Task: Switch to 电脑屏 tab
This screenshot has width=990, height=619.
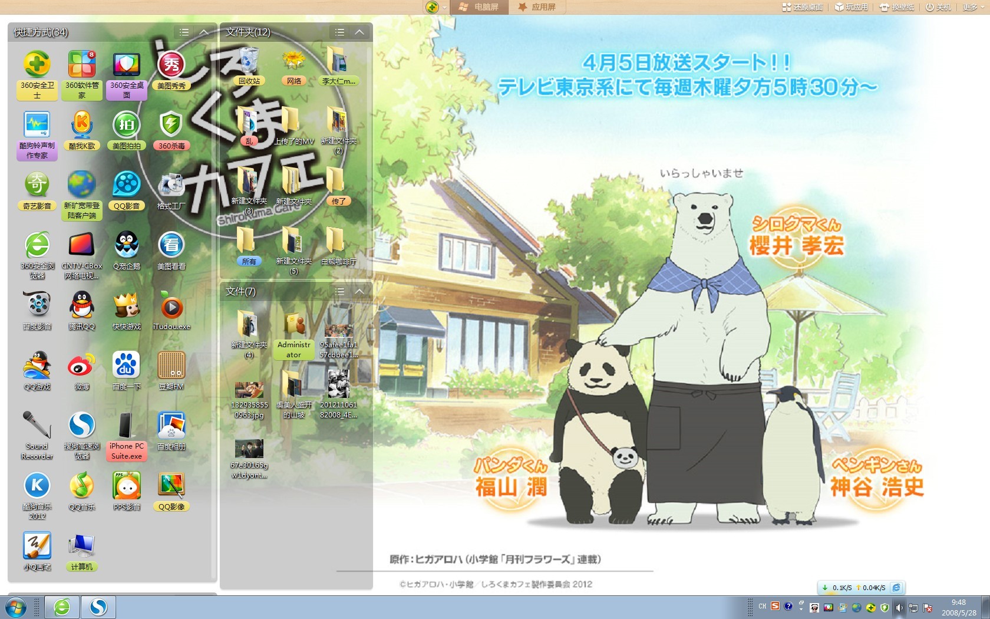Action: [x=479, y=7]
